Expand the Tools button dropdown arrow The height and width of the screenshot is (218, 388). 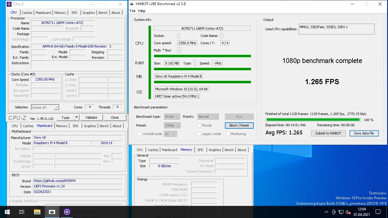click(76, 117)
